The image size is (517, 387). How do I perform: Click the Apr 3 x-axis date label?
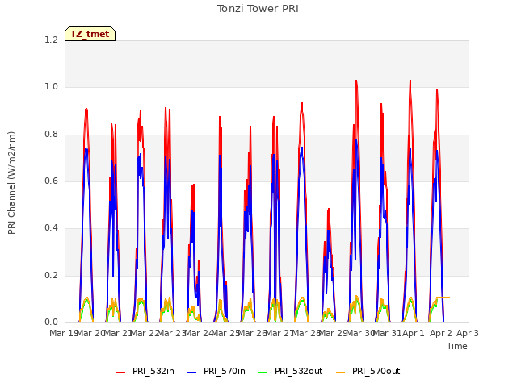tap(468, 333)
